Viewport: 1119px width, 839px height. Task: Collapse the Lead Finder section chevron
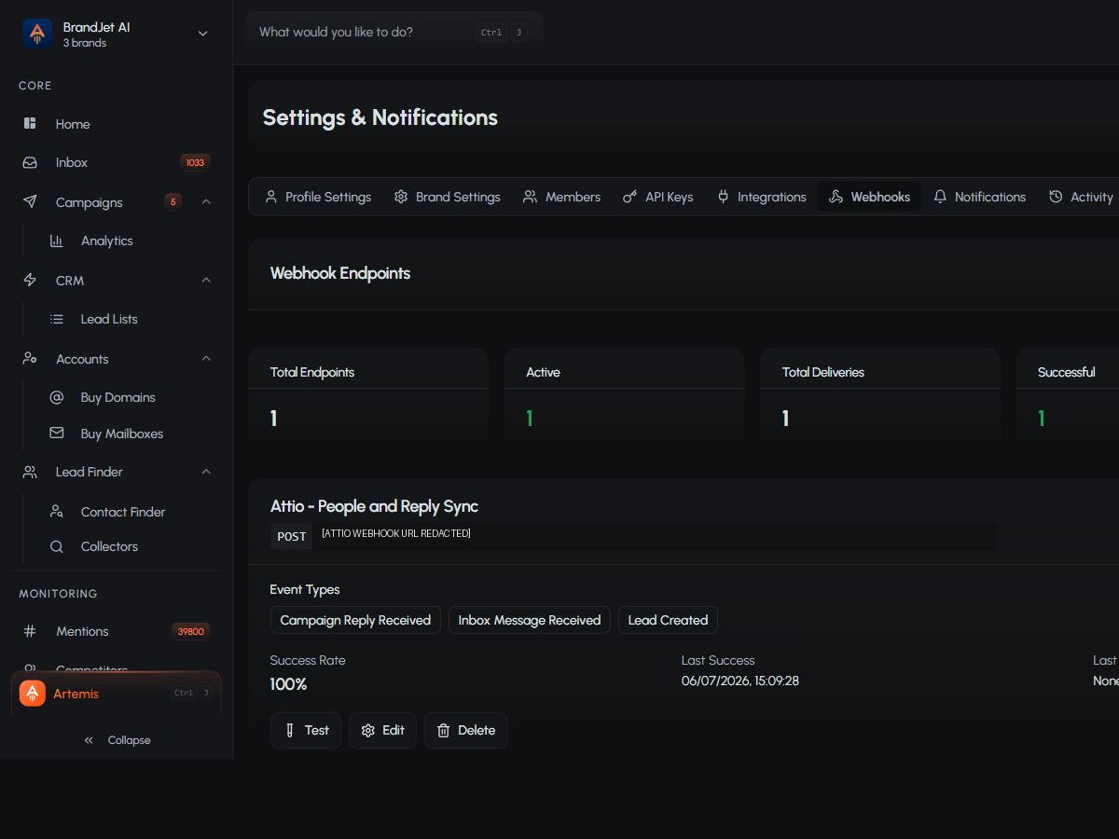coord(206,472)
